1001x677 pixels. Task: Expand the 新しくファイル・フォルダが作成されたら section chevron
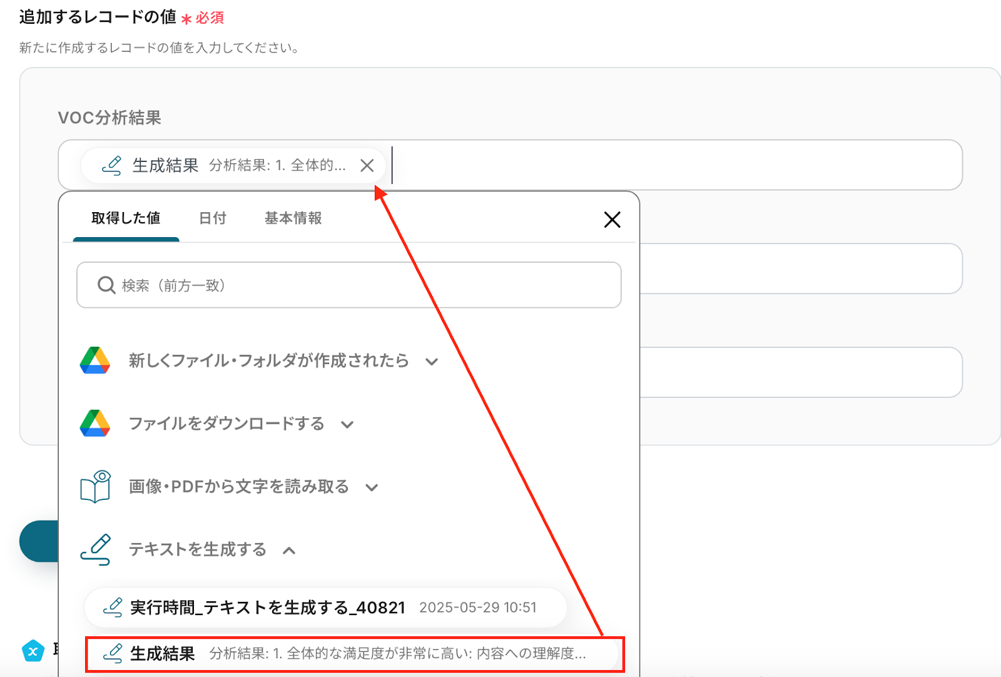pos(432,362)
